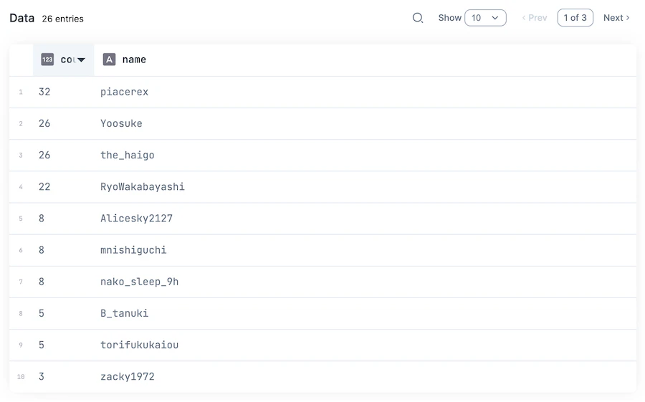645x402 pixels.
Task: Click count value 8 in mnishiguchi row
Action: (42, 250)
